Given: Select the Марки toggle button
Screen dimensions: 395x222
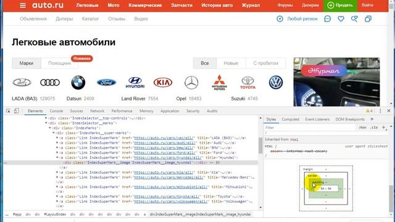Looking at the screenshot, I should [x=27, y=63].
